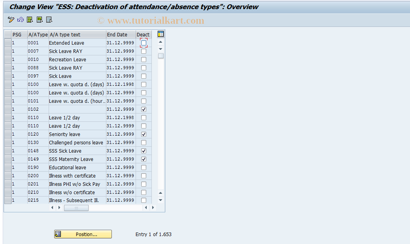The width and height of the screenshot is (410, 244).
Task: Click vertical scrollbar bottom down arrow
Action: tap(161, 200)
